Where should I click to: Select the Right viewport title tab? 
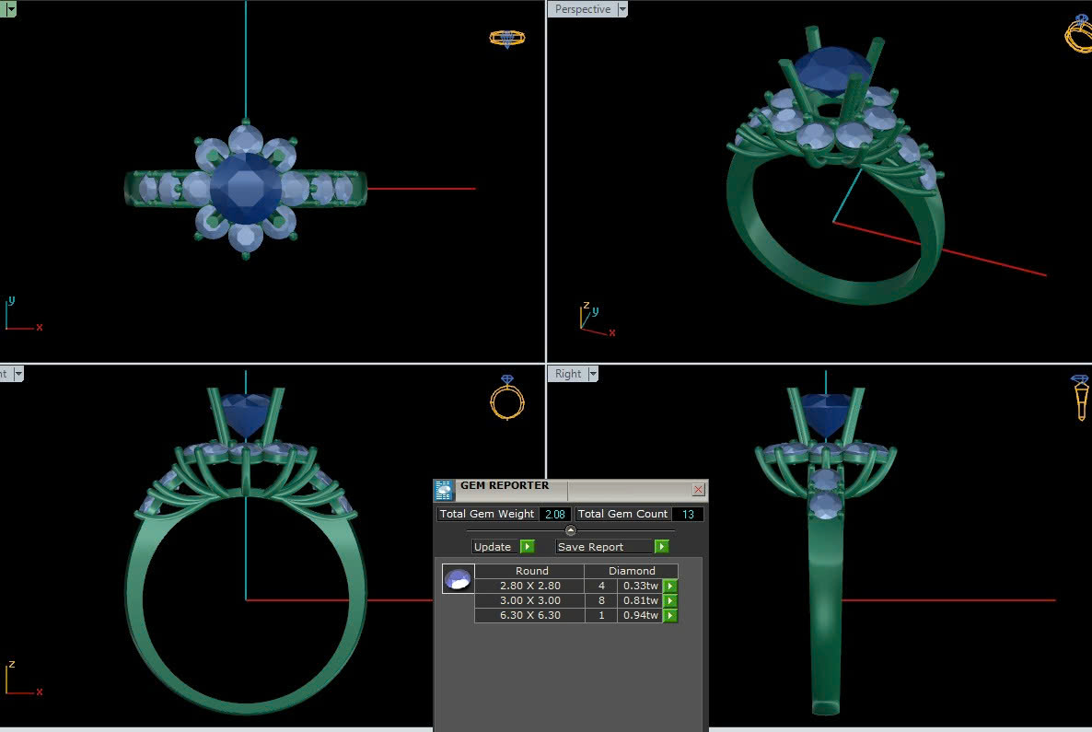[568, 374]
